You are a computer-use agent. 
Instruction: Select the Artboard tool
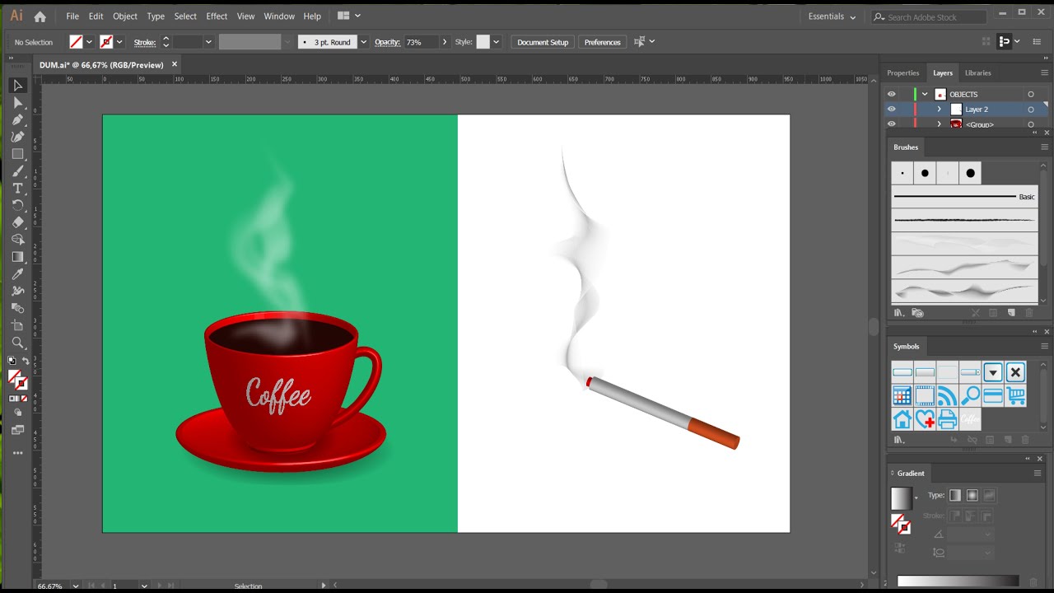[17, 325]
